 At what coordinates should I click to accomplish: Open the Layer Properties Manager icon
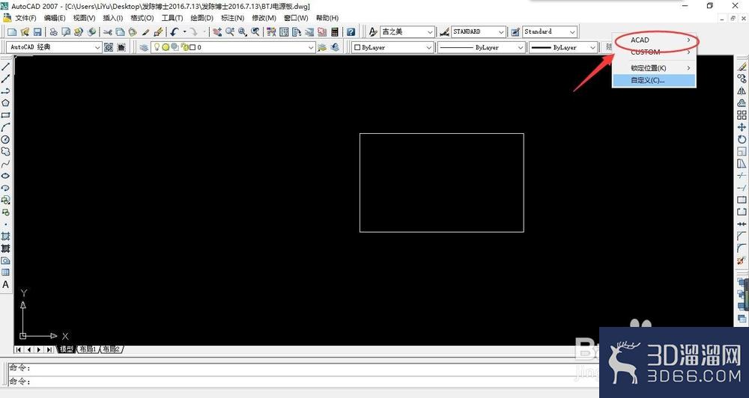[144, 47]
